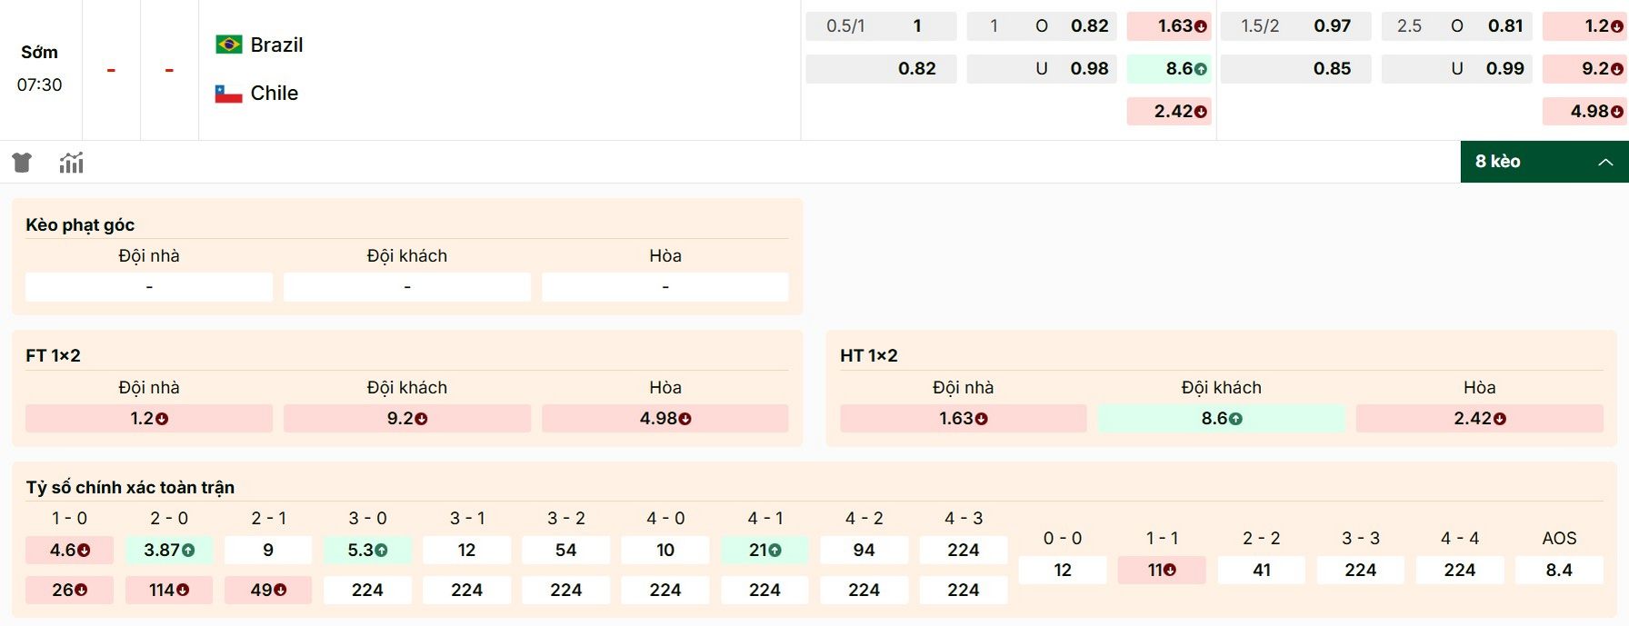The height and width of the screenshot is (626, 1629).
Task: Click the down-arrow on FT draw 4.98
Action: pyautogui.click(x=684, y=419)
